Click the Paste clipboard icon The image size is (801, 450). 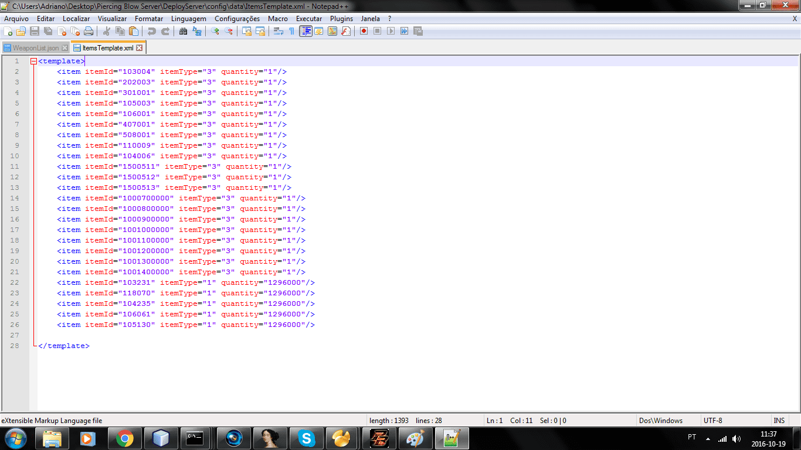tap(134, 31)
